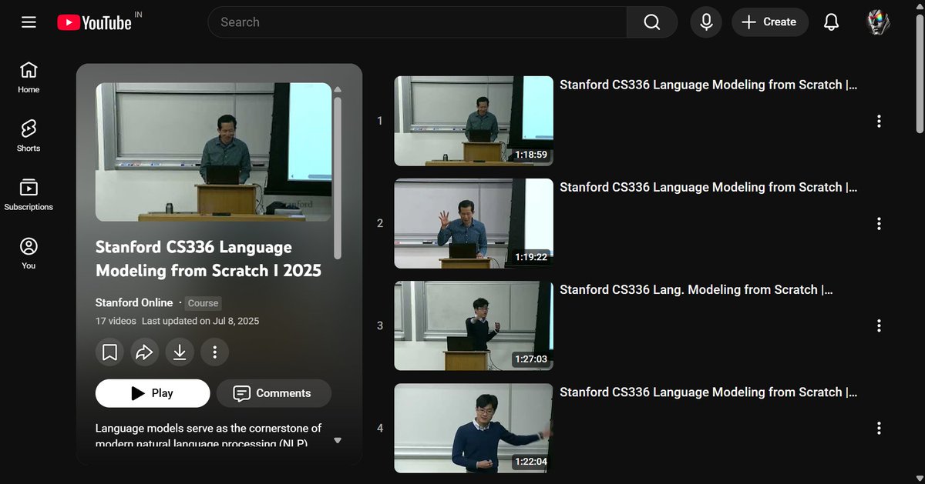
Task: Open video 1 thumbnail, 1:18:59
Action: pos(474,121)
